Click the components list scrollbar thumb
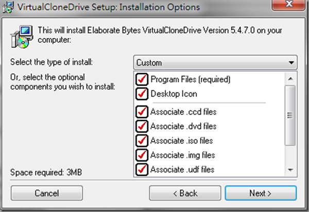 coord(290,115)
